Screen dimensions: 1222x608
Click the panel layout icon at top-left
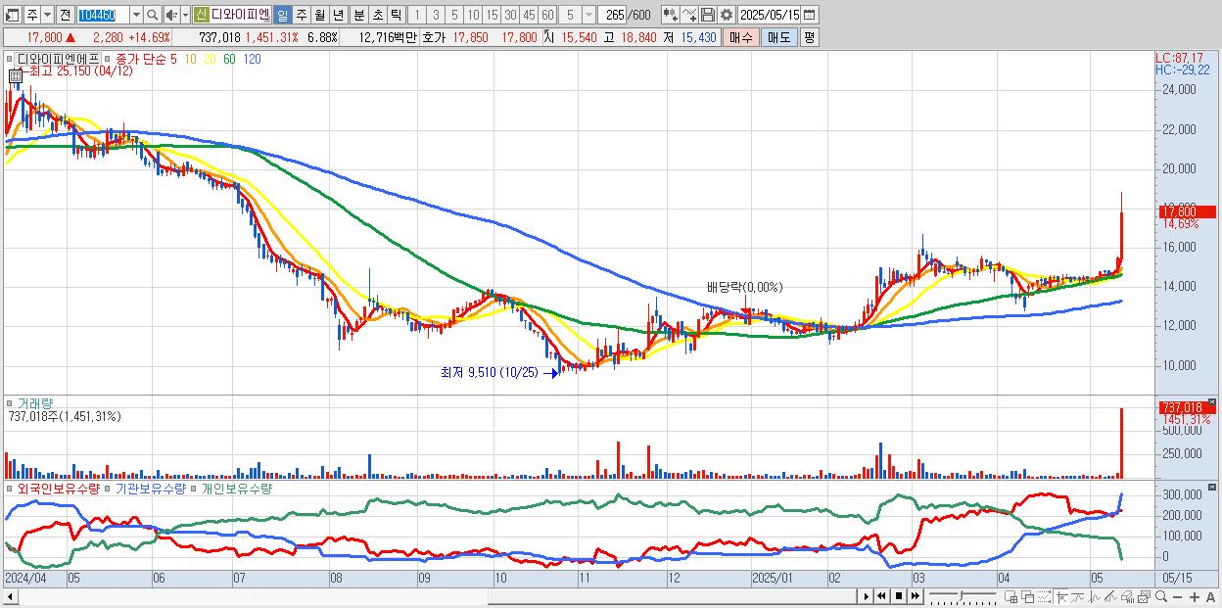click(x=12, y=15)
